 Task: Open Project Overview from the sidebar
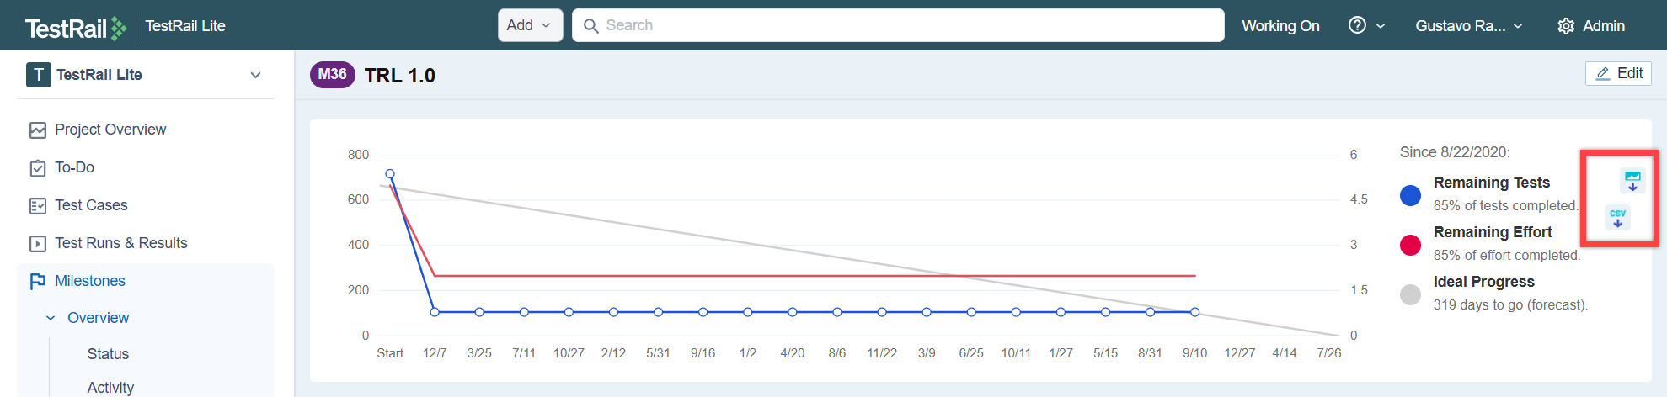[110, 130]
